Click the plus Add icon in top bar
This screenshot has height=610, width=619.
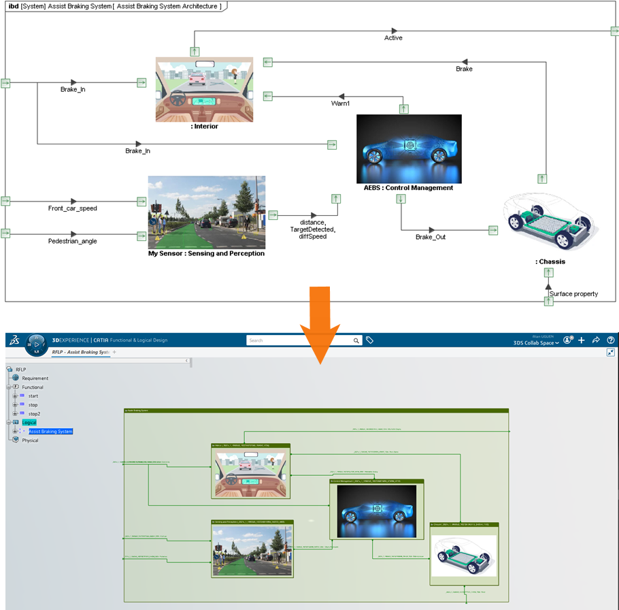[582, 340]
